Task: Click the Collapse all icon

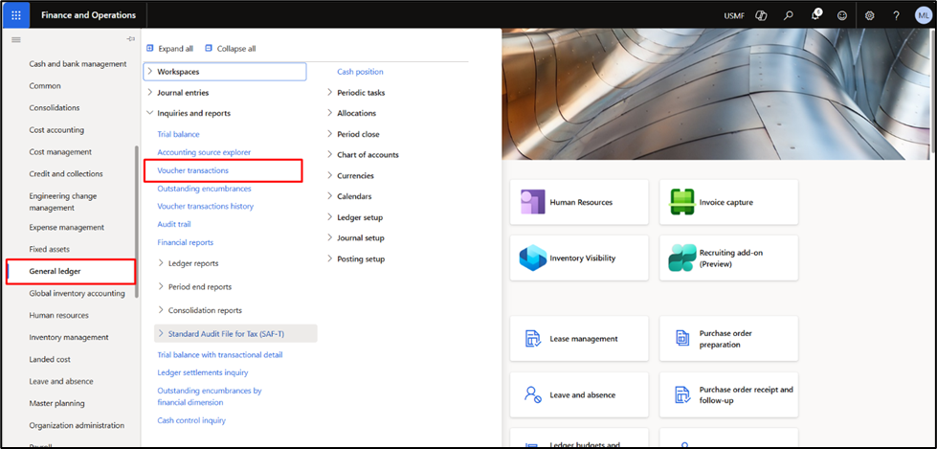Action: (209, 49)
